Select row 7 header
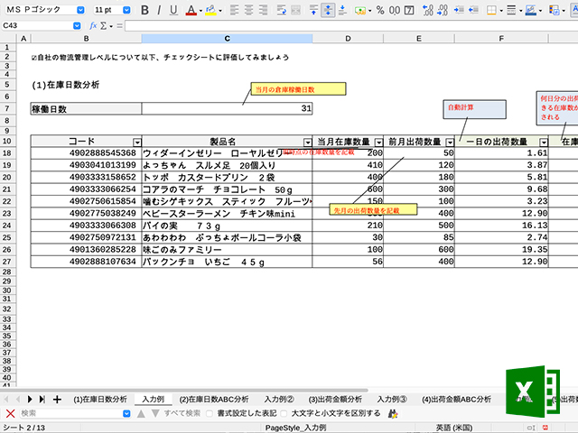Image resolution: width=578 pixels, height=433 pixels. [x=7, y=108]
